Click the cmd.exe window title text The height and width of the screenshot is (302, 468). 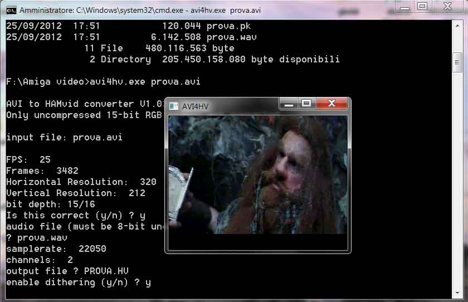(140, 11)
